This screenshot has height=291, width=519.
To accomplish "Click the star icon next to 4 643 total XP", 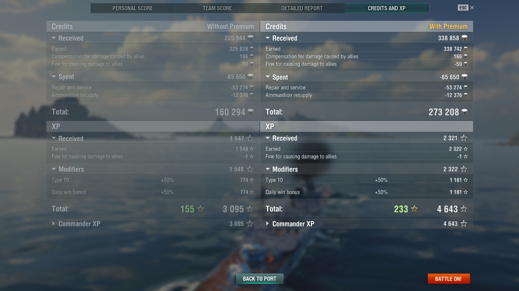I will 464,209.
